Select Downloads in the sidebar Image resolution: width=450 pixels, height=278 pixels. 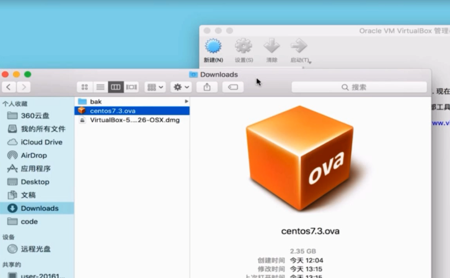[37, 208]
